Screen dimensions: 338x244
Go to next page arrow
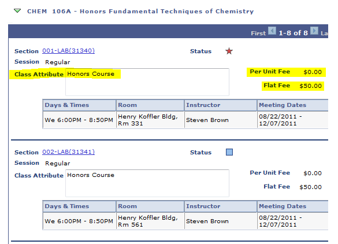(x=314, y=31)
